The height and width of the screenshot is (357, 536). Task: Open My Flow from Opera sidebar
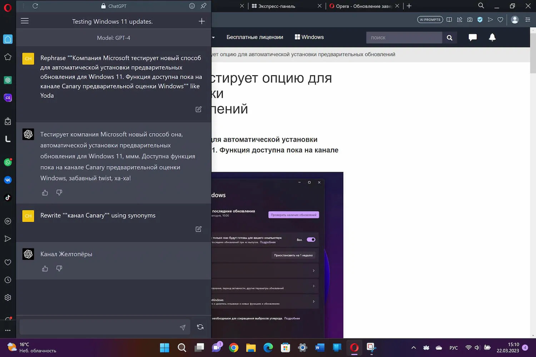point(8,239)
